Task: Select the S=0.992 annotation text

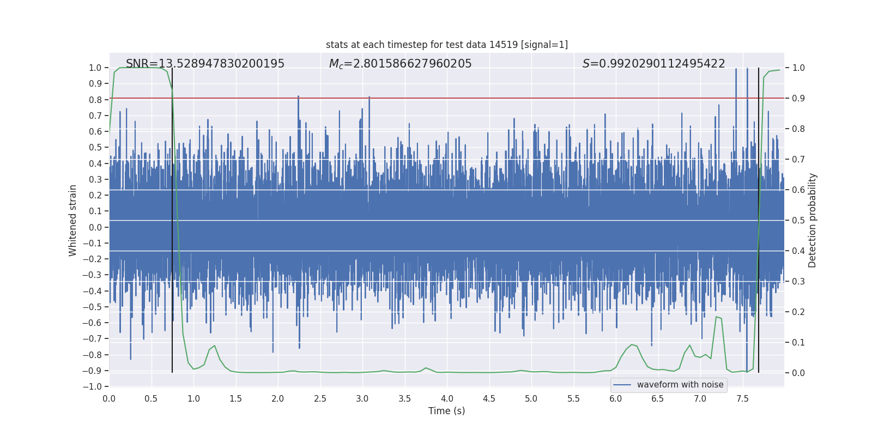Action: pyautogui.click(x=653, y=64)
